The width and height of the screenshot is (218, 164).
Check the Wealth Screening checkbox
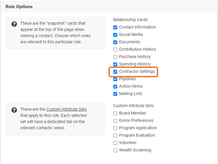[x=115, y=150]
